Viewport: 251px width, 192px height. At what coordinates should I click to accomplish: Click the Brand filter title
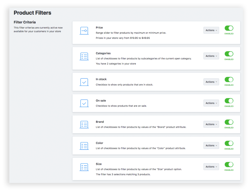100,122
